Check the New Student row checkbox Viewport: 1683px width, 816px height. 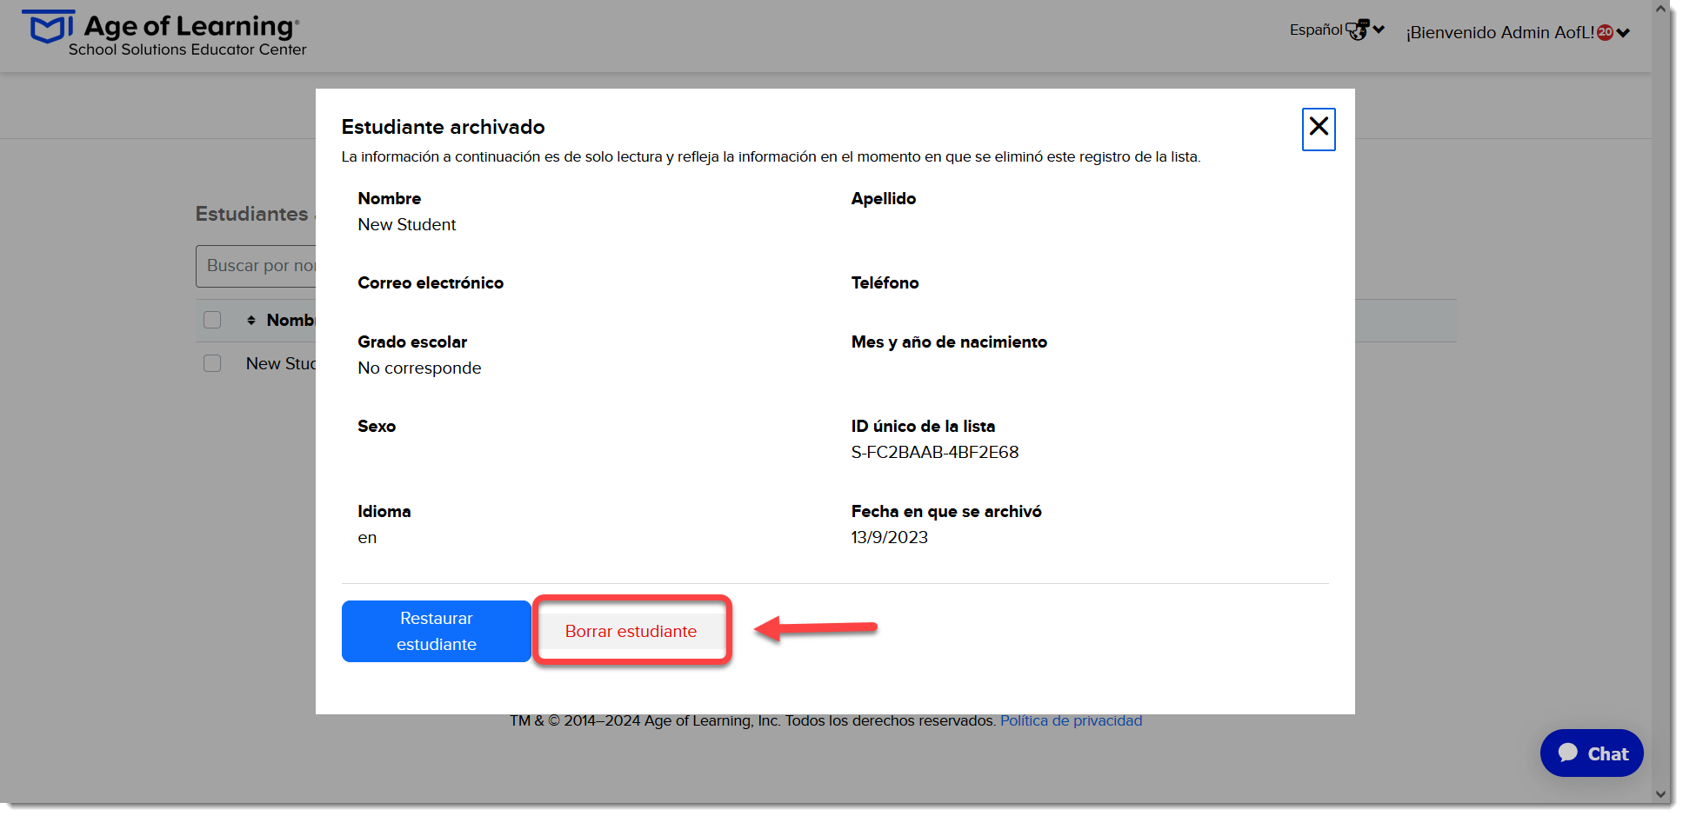(x=212, y=363)
